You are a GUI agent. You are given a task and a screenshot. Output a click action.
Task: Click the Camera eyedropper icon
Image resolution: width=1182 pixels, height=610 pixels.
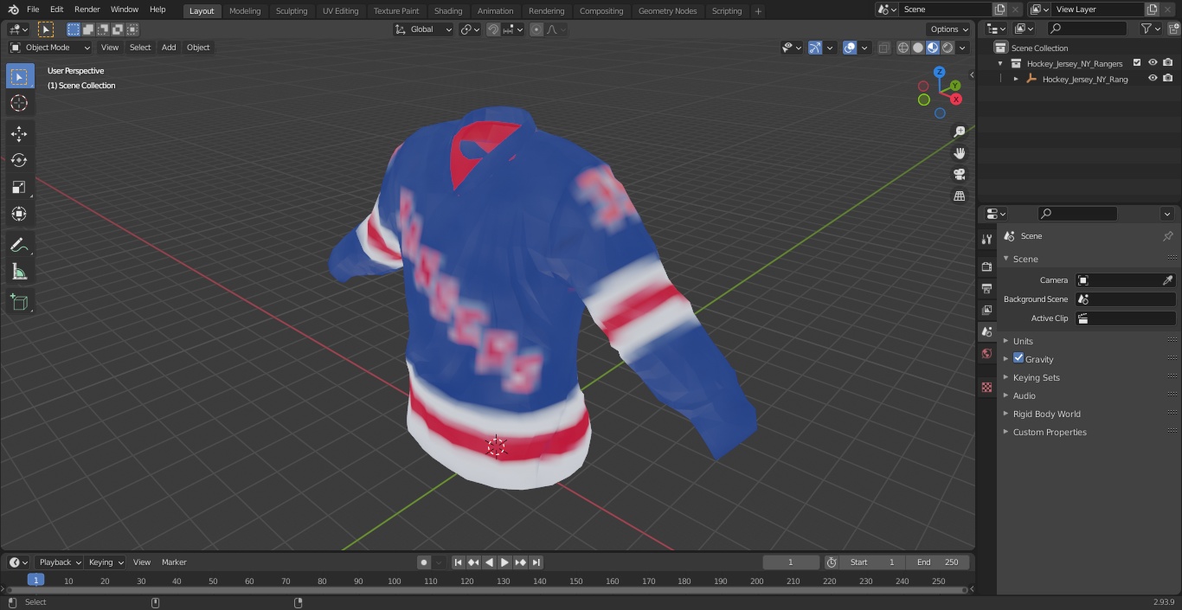[x=1167, y=280]
